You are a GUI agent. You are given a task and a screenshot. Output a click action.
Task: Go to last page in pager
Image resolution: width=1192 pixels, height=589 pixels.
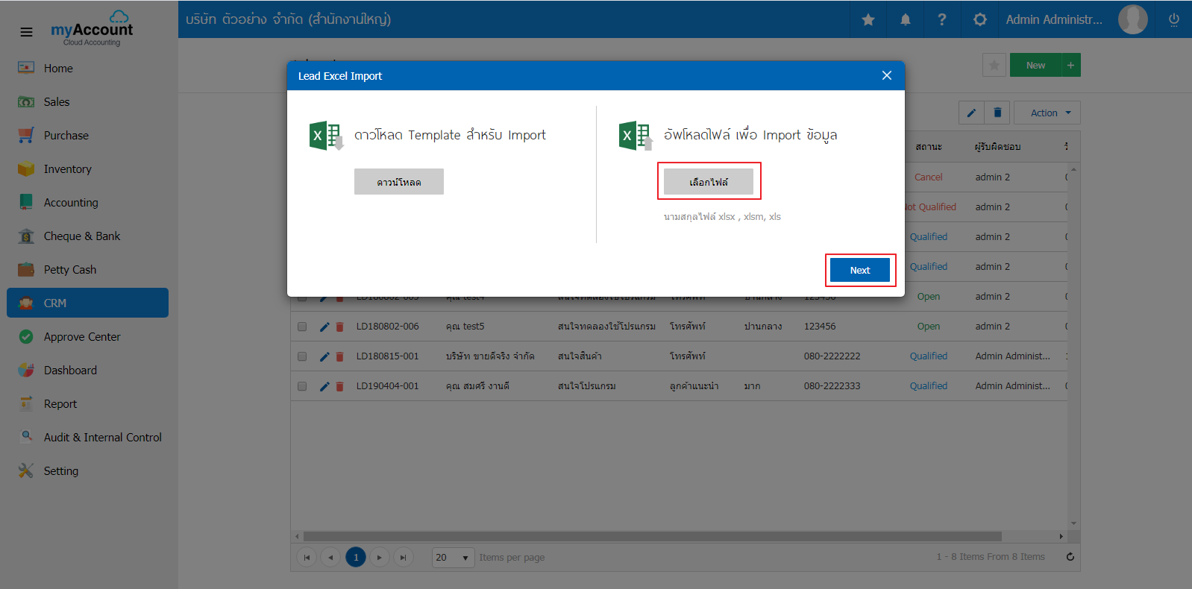coord(404,557)
